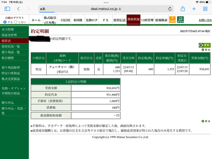Open 贈与申込 in the sidebar
This screenshot has width=212, height=159.
tap(8, 103)
